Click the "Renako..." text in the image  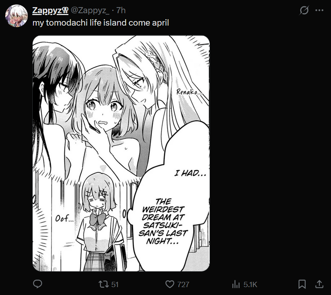[x=189, y=92]
